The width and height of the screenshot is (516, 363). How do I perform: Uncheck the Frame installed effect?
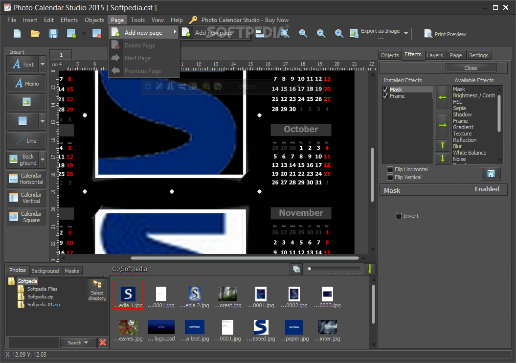[386, 96]
